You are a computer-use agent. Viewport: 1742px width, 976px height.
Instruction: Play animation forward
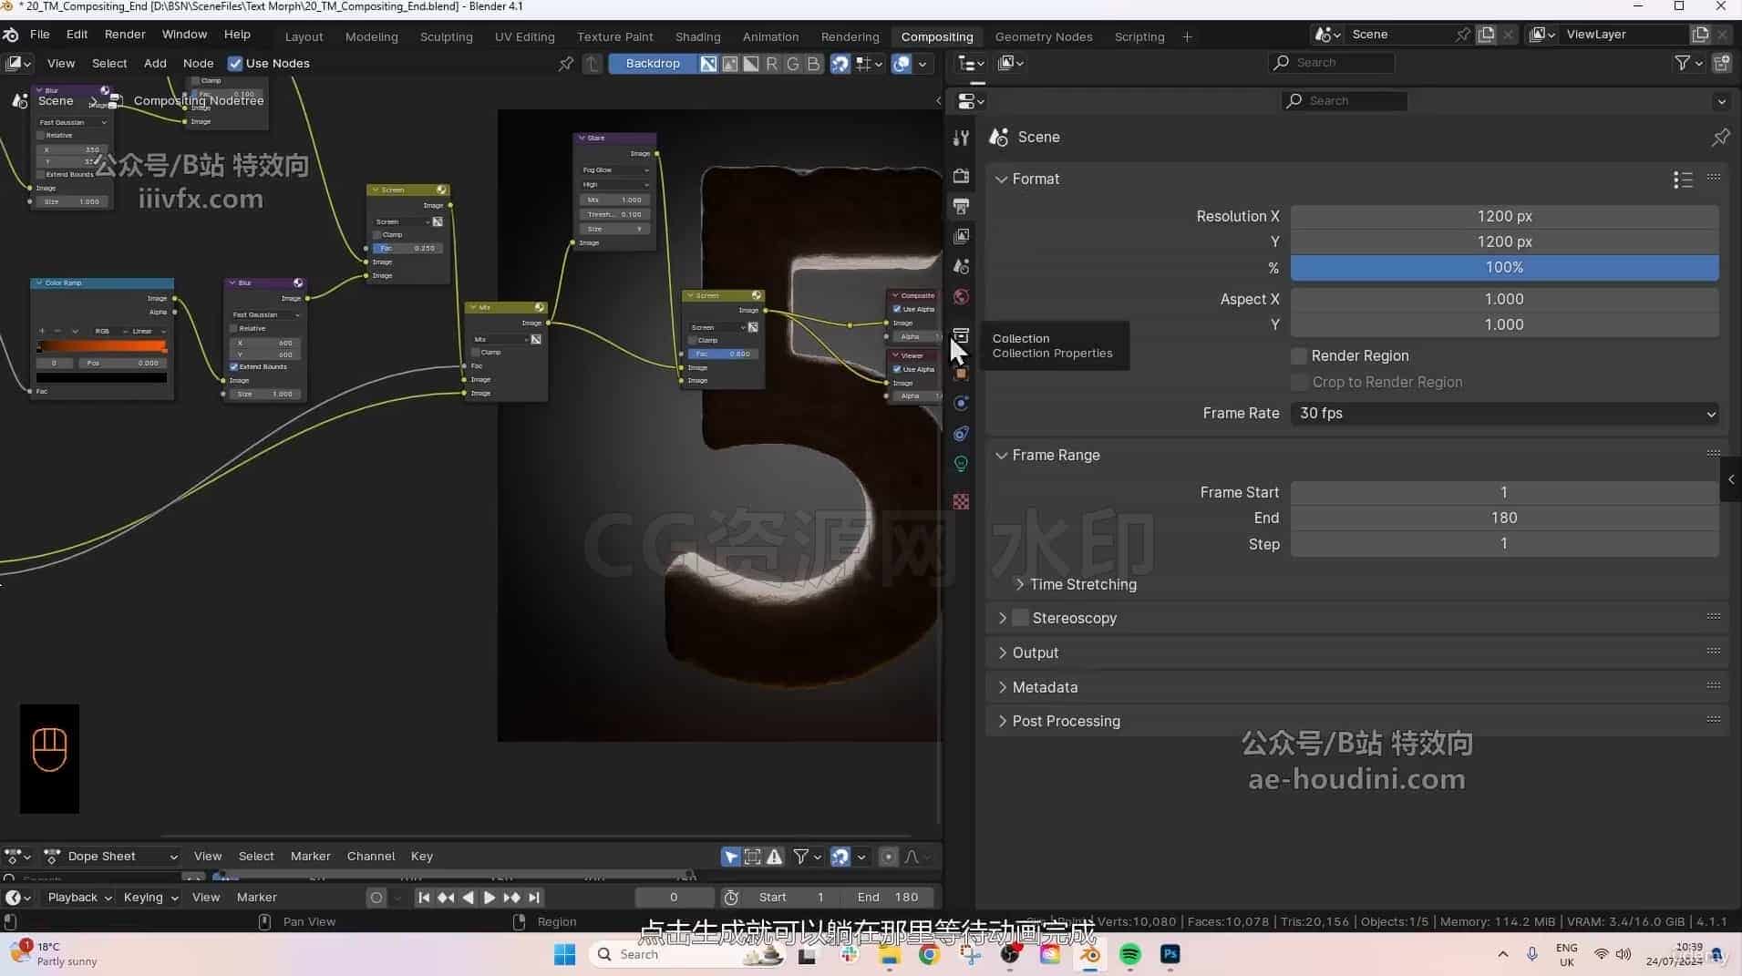coord(490,898)
